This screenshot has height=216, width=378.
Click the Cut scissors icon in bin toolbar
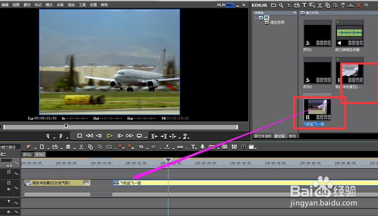pos(320,5)
